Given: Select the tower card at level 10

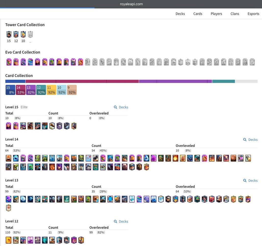Looking at the screenshot, I should pyautogui.click(x=23, y=34).
